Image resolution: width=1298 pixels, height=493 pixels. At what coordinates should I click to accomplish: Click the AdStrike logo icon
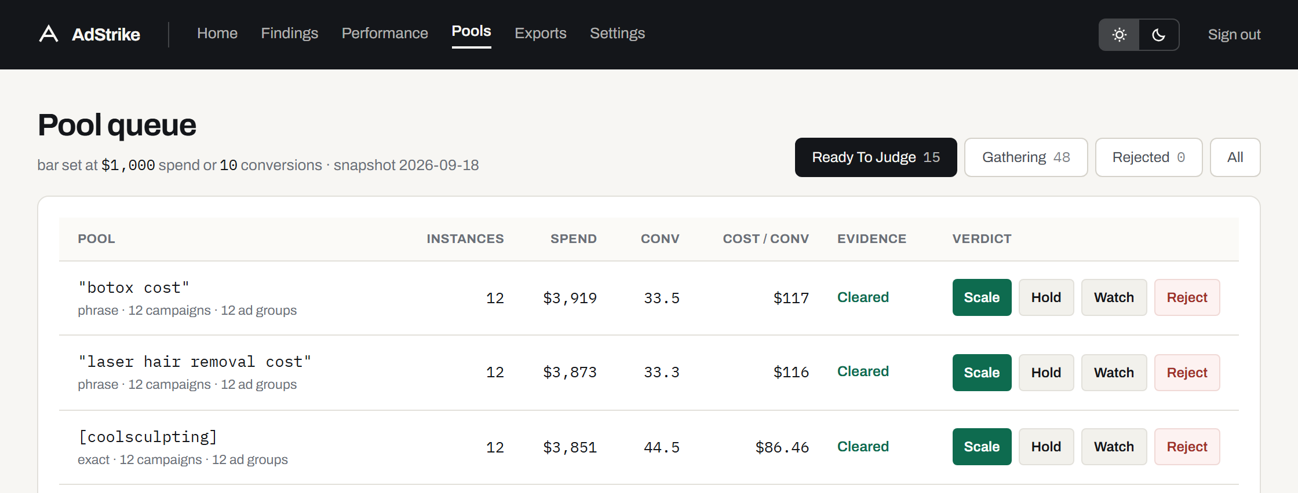click(x=49, y=34)
